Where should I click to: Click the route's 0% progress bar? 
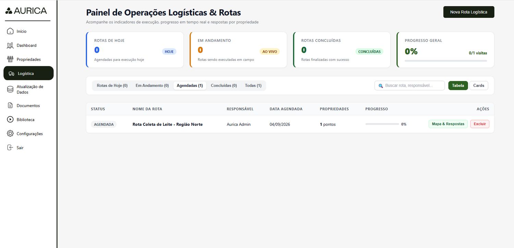[382, 124]
